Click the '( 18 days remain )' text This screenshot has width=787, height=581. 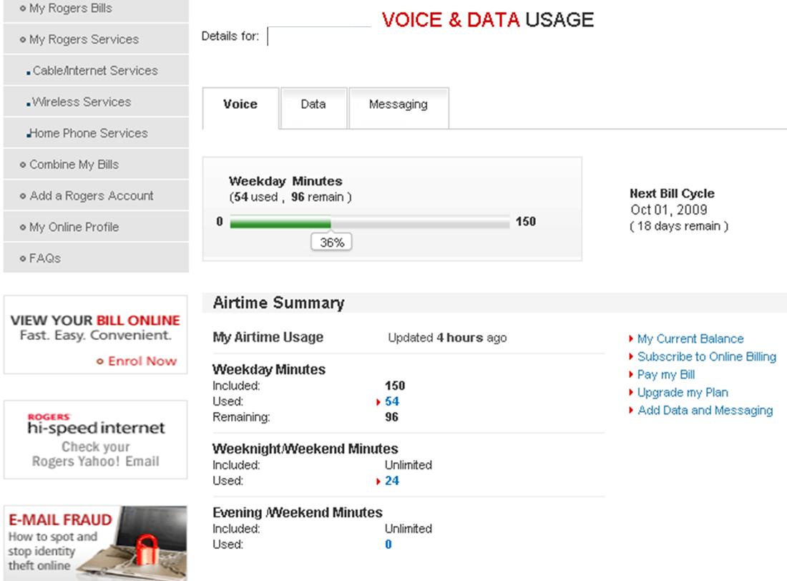[678, 227]
